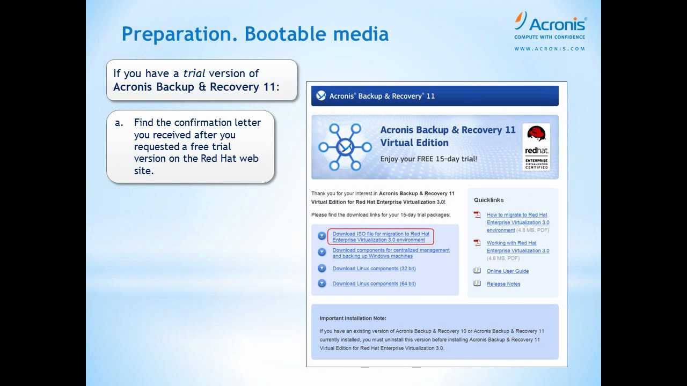687x386 pixels.
Task: Click the Red Hat certified badge
Action: (x=536, y=147)
